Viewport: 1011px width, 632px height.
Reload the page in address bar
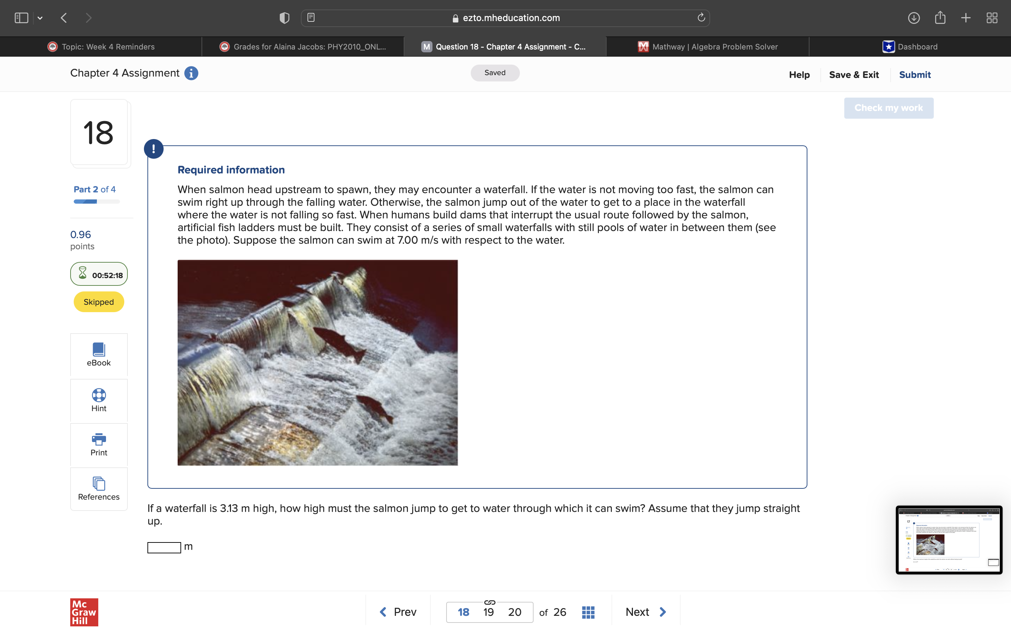701,18
